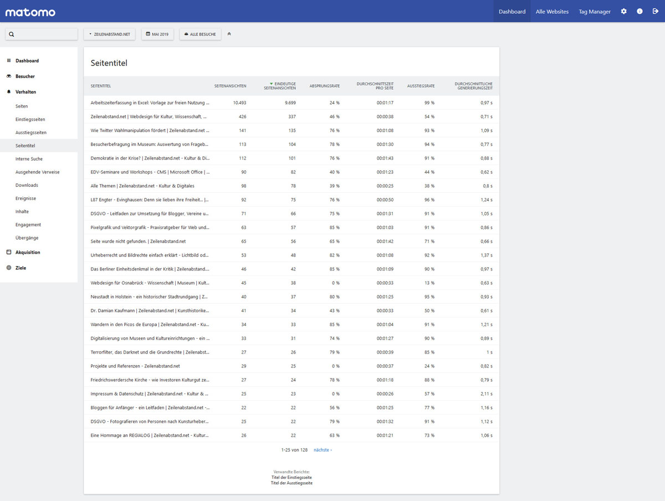The width and height of the screenshot is (665, 501).
Task: Open settings via the gear icon
Action: point(623,11)
